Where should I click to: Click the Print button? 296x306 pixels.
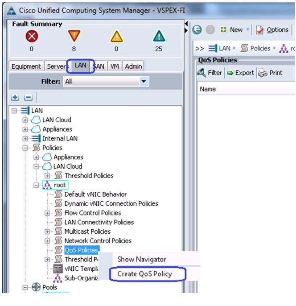click(x=270, y=73)
